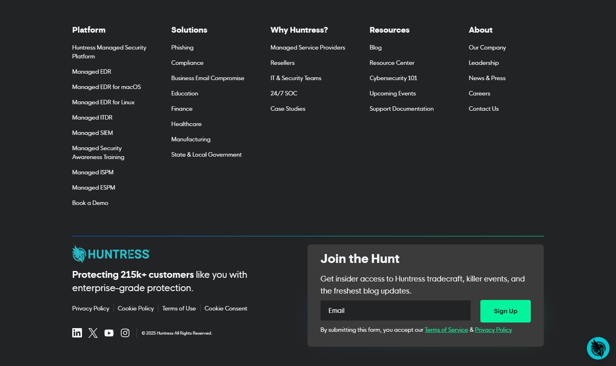Open the Book a Demo link
Screen dimensions: 616x366
[x=90, y=203]
